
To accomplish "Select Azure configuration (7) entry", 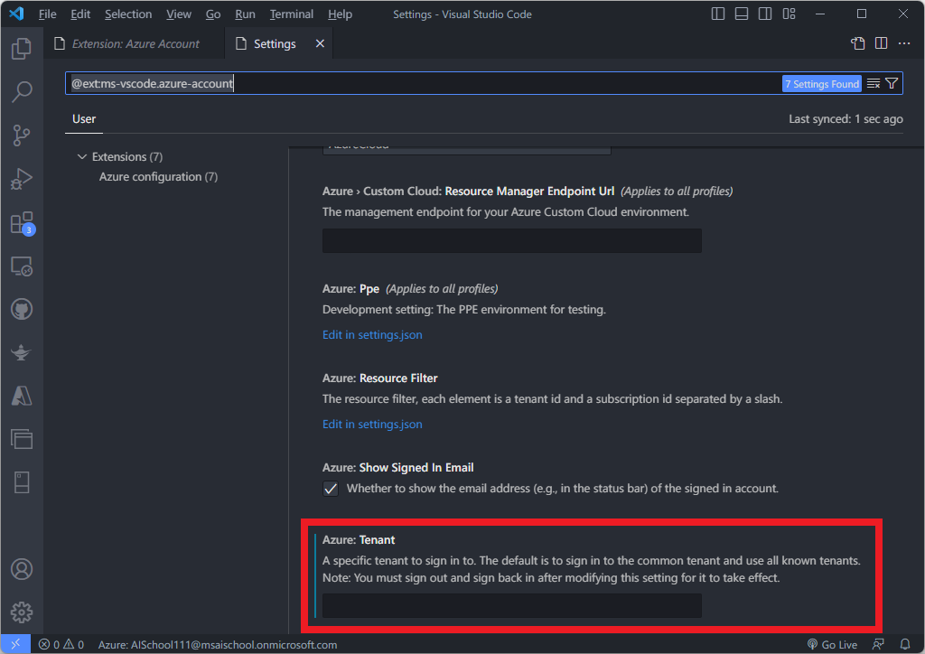I will (x=158, y=177).
